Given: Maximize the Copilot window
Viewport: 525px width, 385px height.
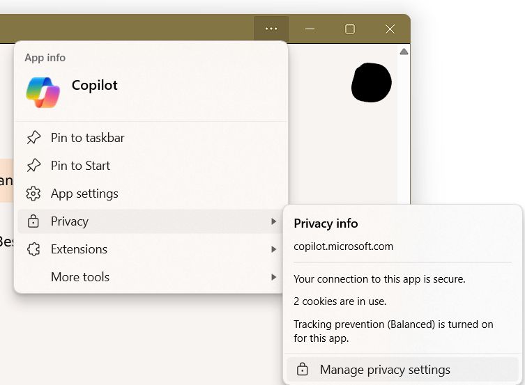Looking at the screenshot, I should point(350,29).
